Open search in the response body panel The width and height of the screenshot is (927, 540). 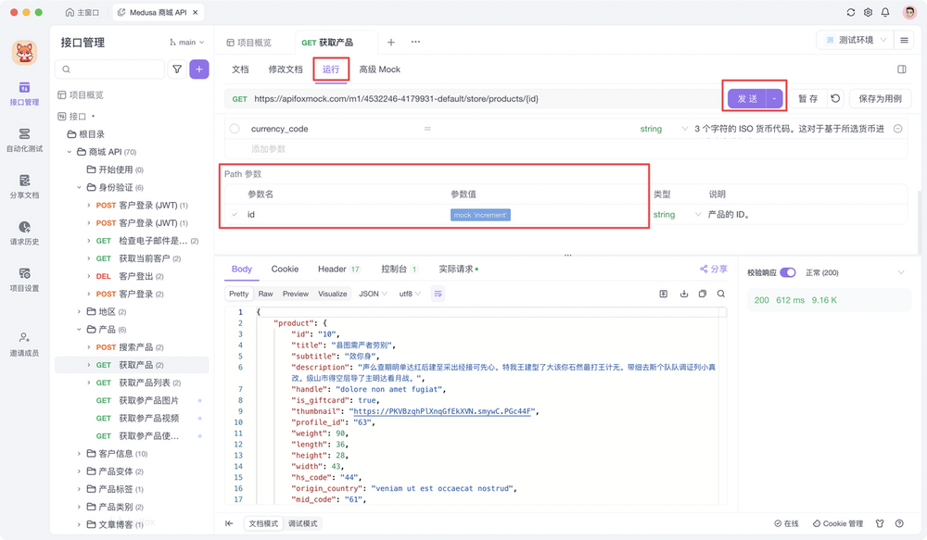point(721,294)
